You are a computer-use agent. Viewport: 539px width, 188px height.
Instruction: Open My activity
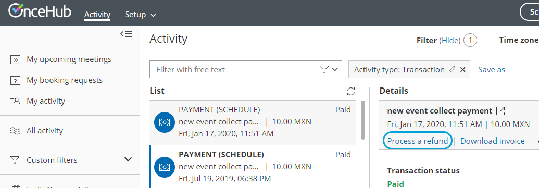tap(46, 101)
